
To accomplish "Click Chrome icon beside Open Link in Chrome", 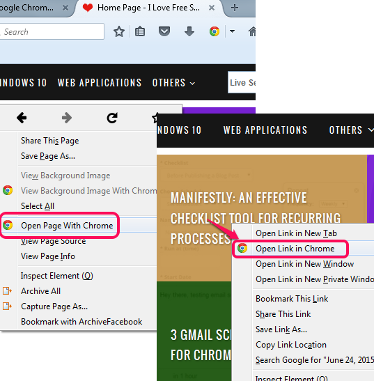I will (242, 248).
